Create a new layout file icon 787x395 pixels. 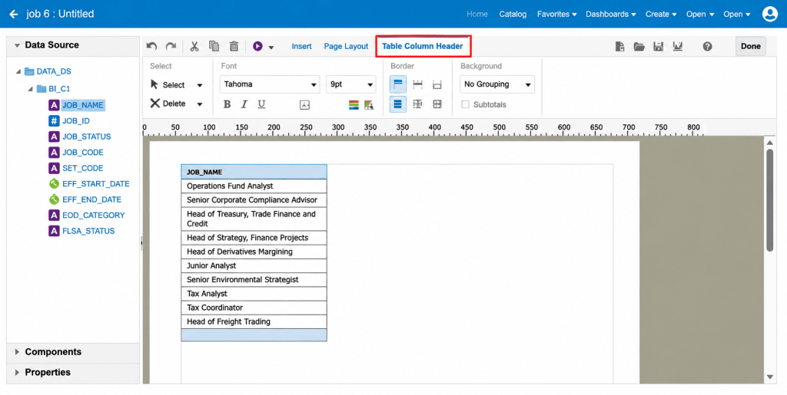(620, 47)
